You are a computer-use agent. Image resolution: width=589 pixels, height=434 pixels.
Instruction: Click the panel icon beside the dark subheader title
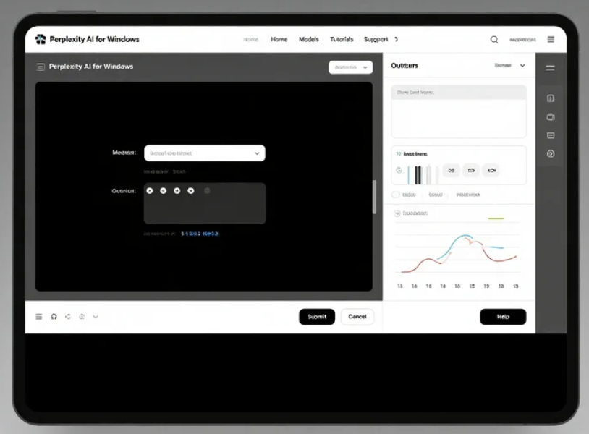41,67
